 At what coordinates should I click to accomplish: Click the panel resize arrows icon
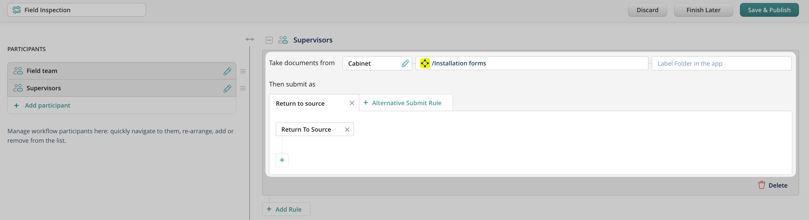pos(250,39)
